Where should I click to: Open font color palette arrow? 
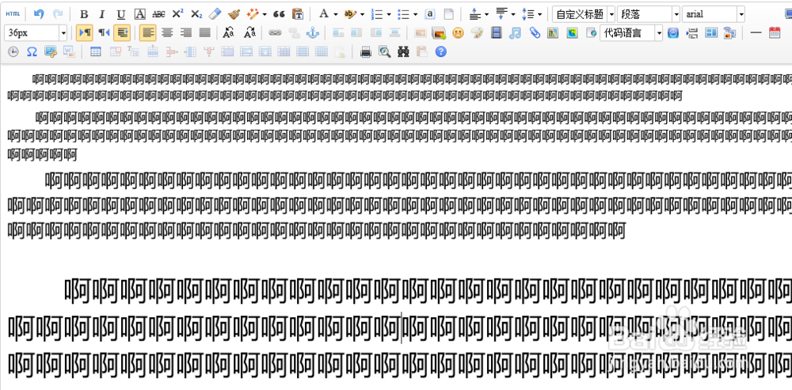(336, 14)
